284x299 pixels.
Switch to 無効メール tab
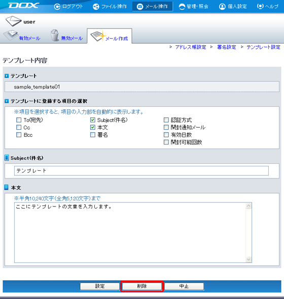tap(72, 38)
